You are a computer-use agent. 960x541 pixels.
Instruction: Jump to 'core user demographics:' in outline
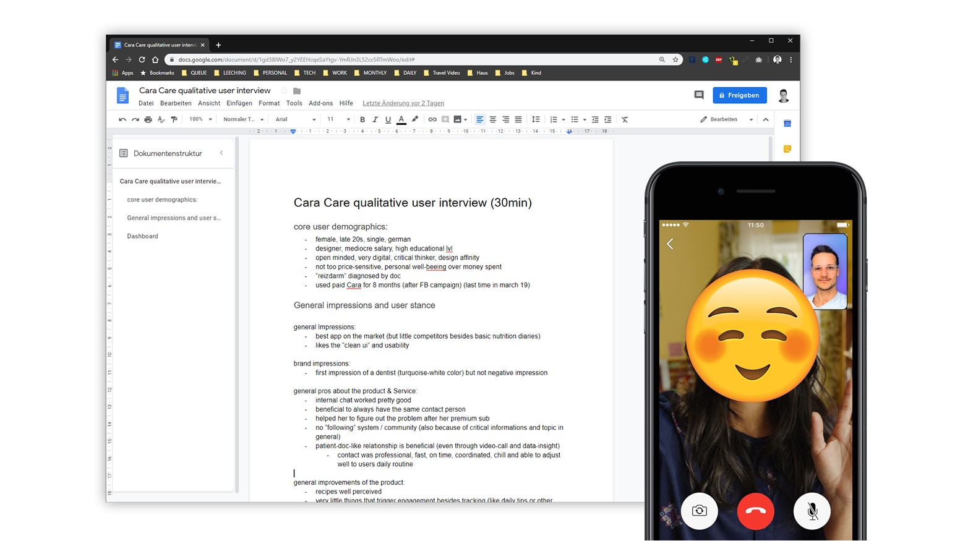coord(162,200)
